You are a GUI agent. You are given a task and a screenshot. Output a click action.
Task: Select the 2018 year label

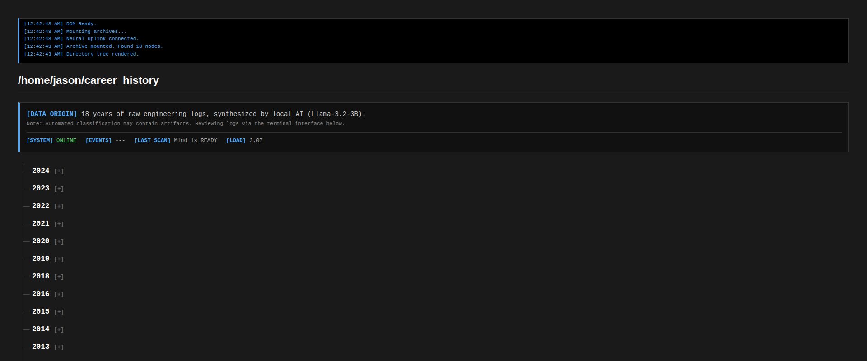(41, 276)
